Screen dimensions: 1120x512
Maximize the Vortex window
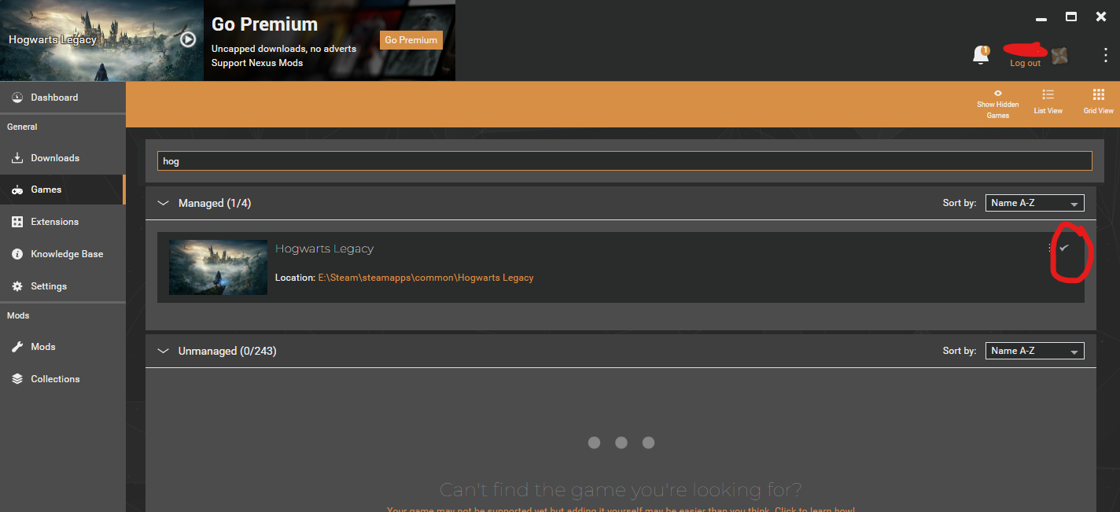click(x=1070, y=17)
